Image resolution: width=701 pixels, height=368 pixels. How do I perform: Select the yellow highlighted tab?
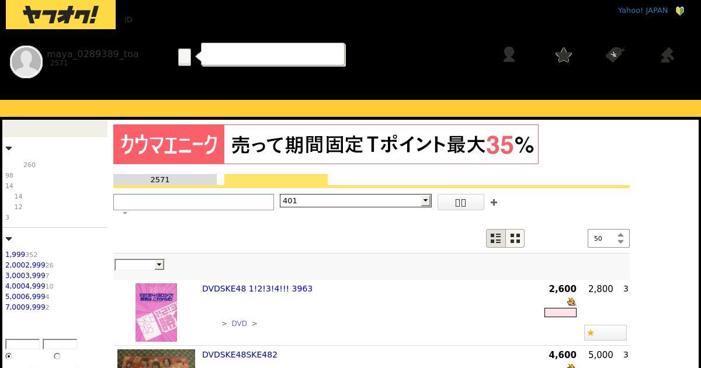point(276,179)
